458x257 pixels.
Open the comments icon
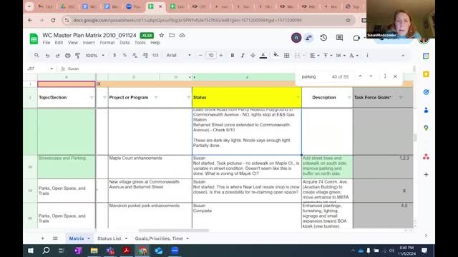tap(339, 38)
